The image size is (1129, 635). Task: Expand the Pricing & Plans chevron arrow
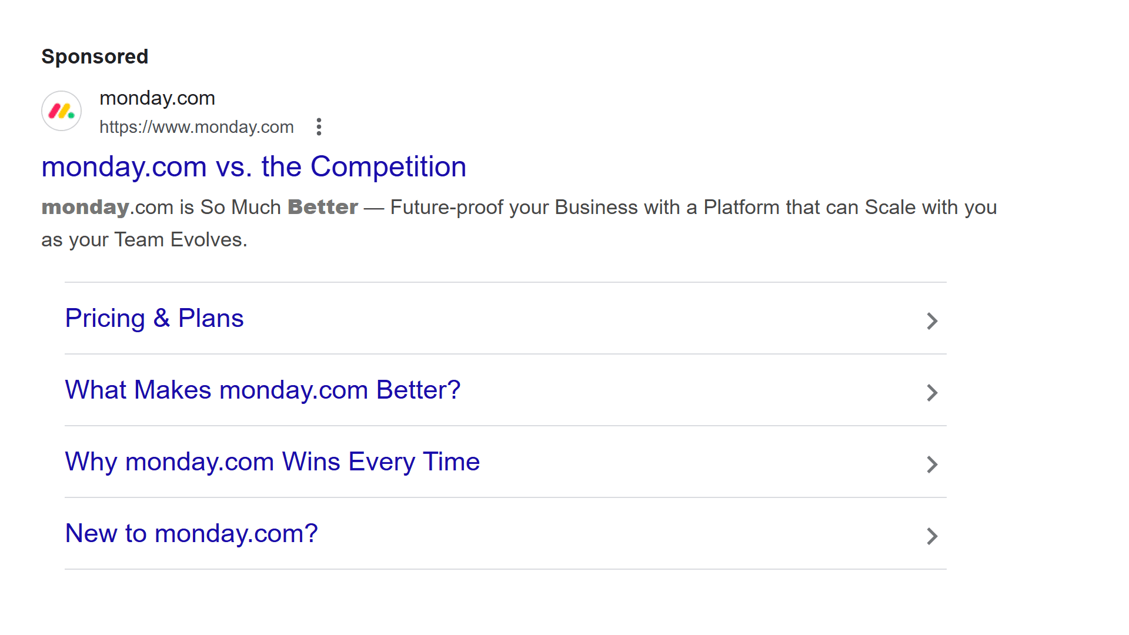coord(931,321)
